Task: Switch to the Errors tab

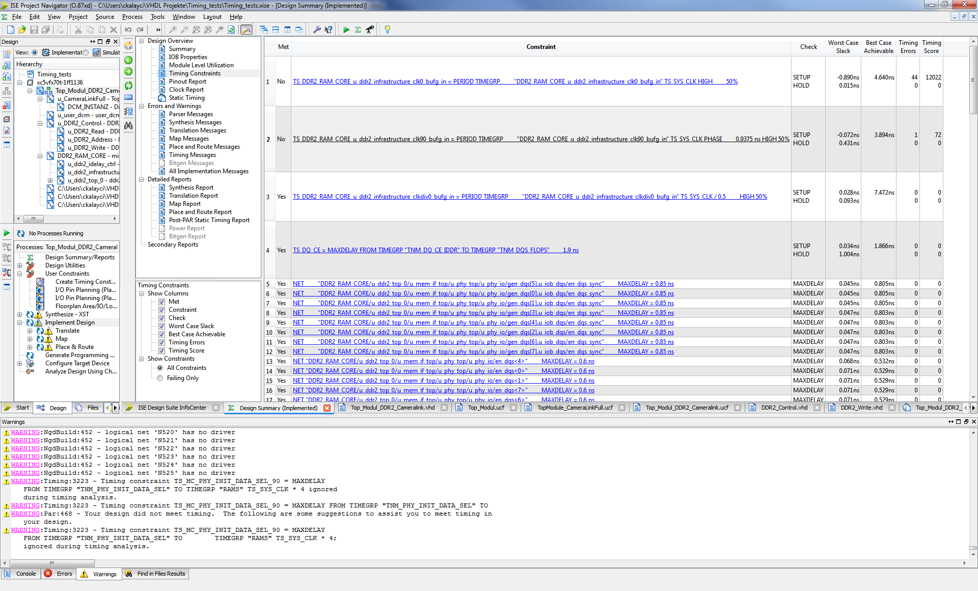Action: click(x=59, y=574)
